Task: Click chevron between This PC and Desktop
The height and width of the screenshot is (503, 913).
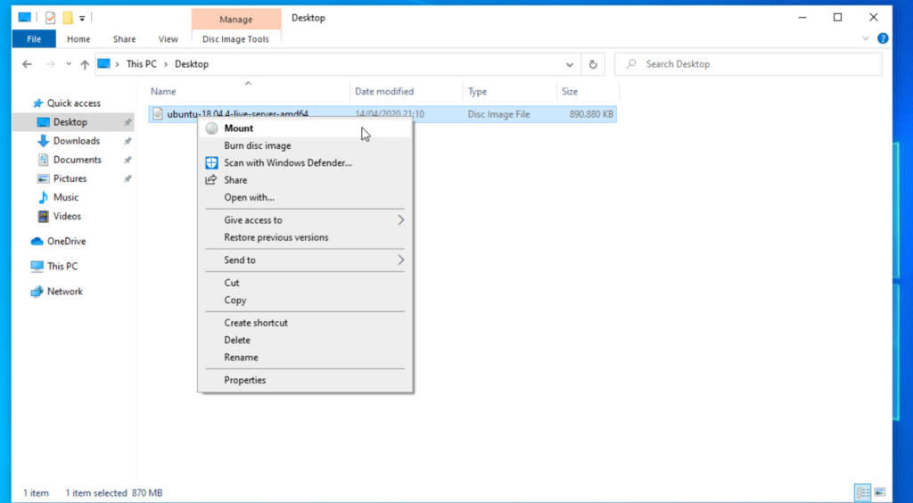Action: [166, 64]
